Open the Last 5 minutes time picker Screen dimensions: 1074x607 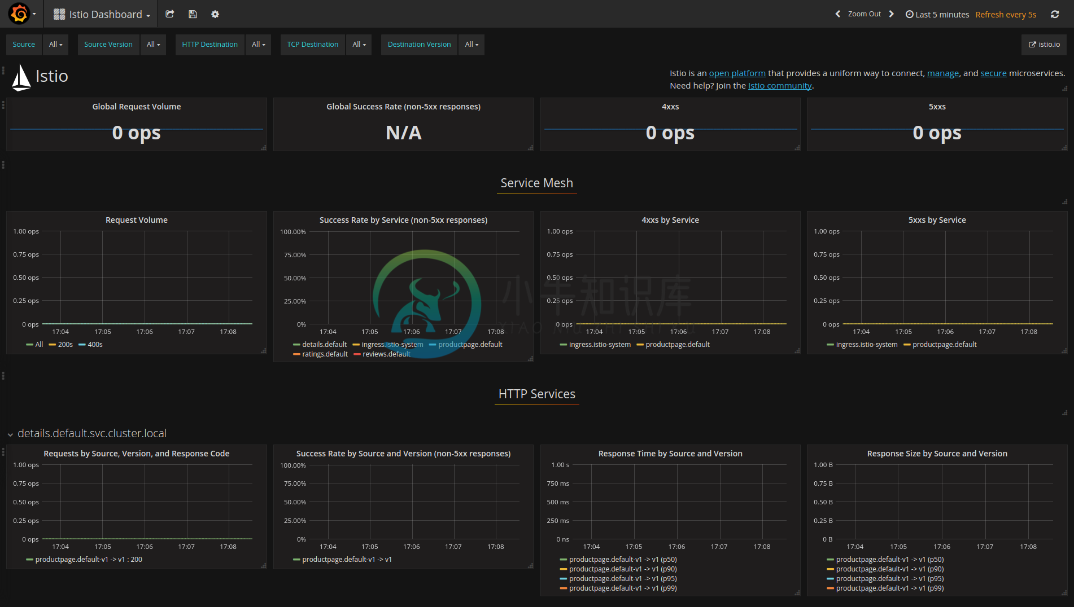click(937, 15)
